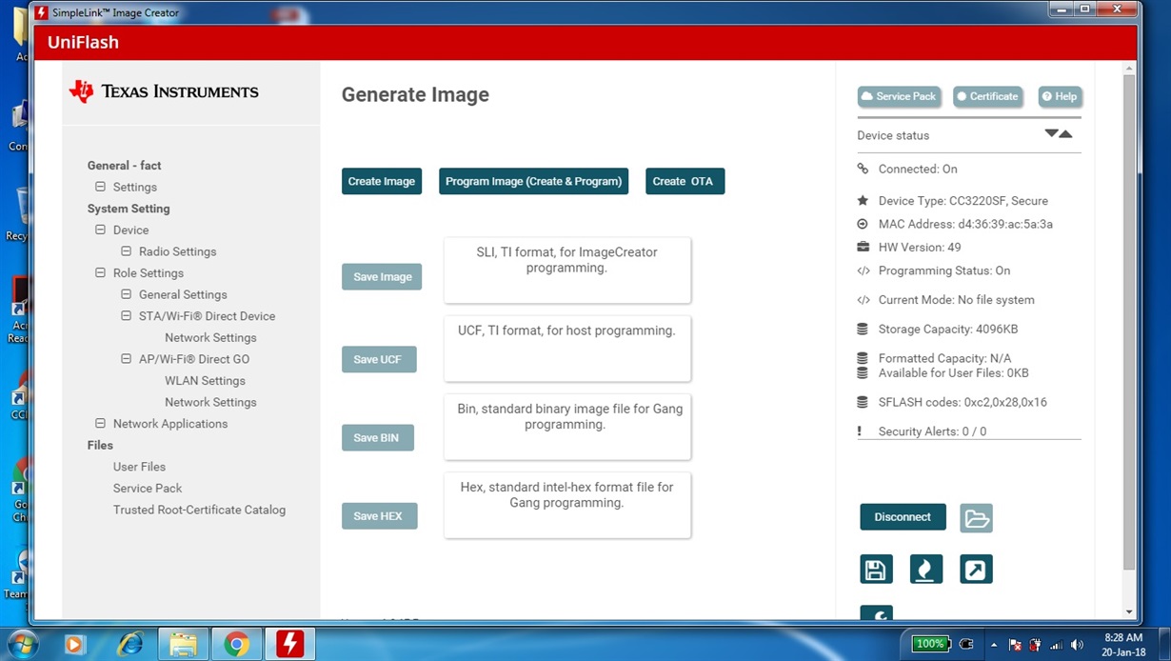
Task: Click the Save BIN button
Action: pos(377,437)
